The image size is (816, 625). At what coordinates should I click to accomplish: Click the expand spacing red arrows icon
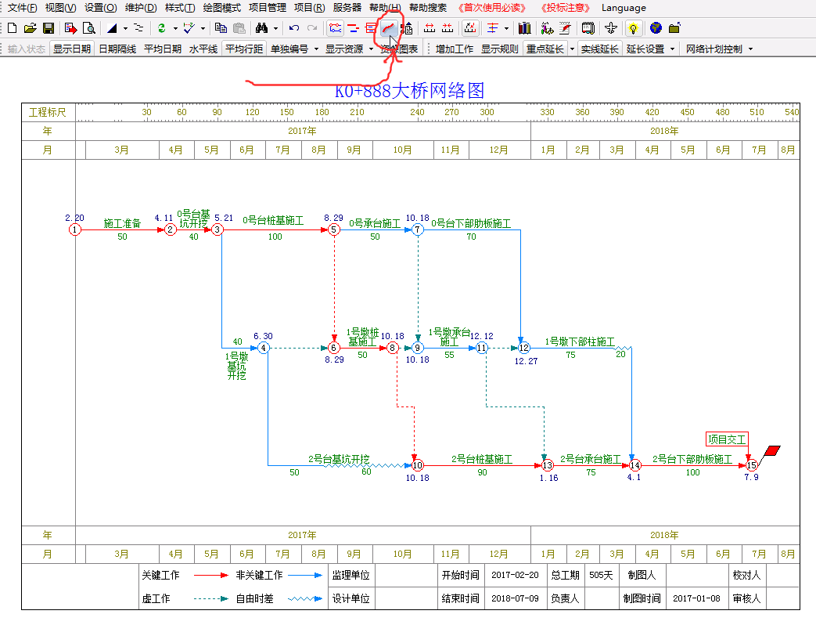(430, 28)
